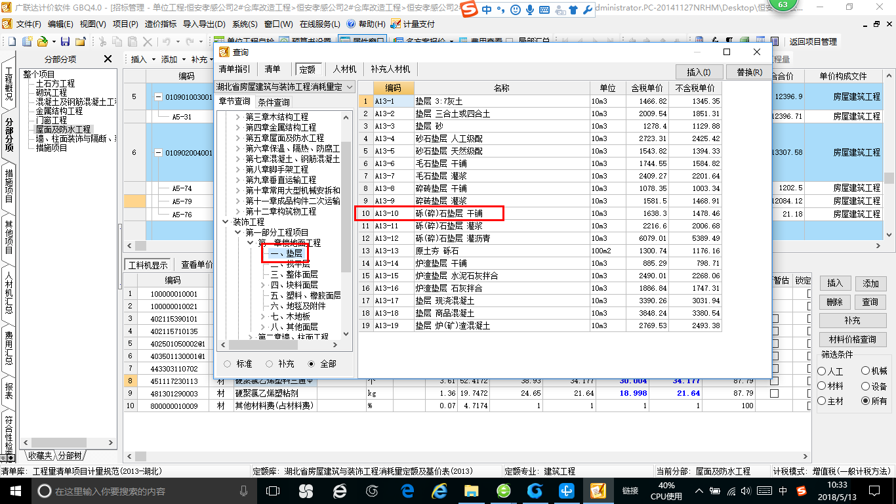Expand the 四、块料面层 tree node
The width and height of the screenshot is (896, 504).
tap(263, 285)
